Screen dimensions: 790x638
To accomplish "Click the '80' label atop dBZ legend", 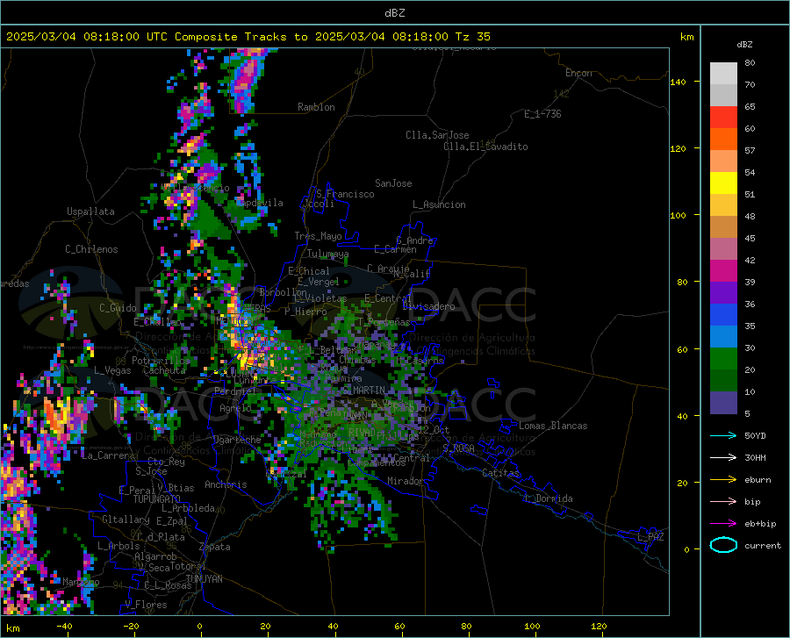I will coord(750,63).
